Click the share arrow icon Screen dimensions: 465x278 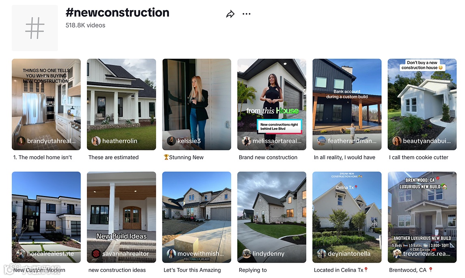tap(230, 14)
